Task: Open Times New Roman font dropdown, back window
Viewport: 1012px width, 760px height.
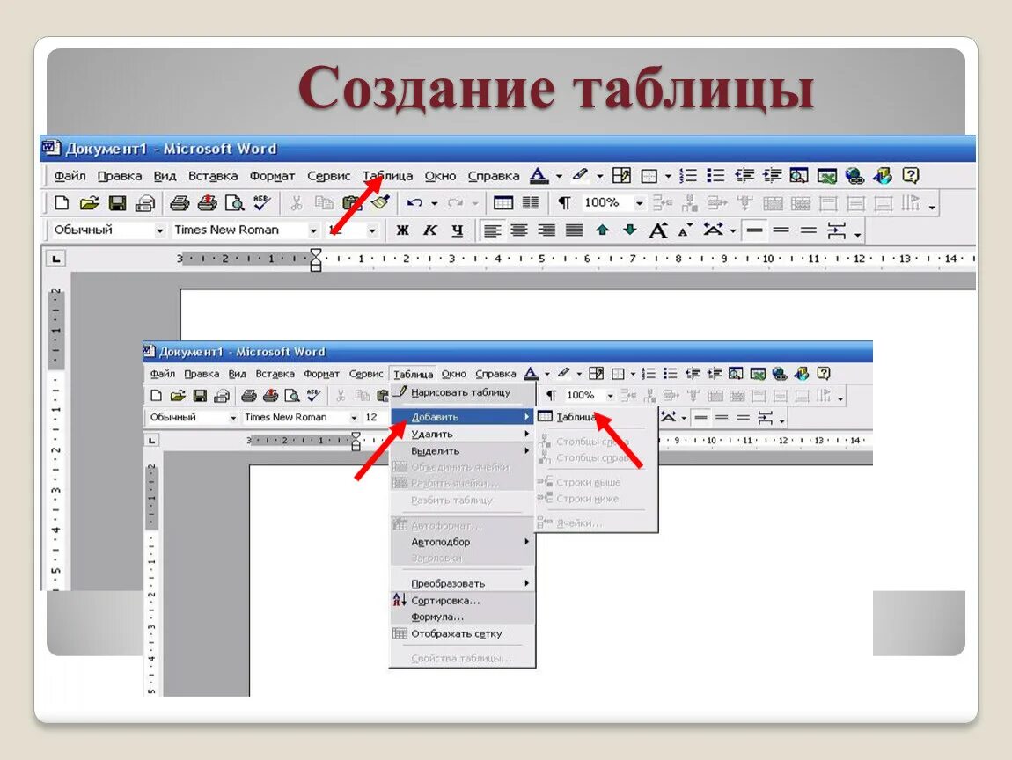Action: [x=313, y=230]
